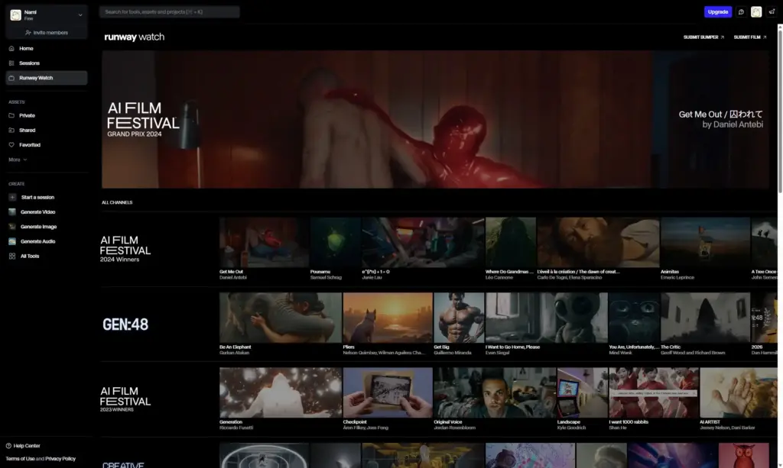Screen dimensions: 783x468
Task: Play the Be An Elephant thumbnail
Action: coord(281,318)
